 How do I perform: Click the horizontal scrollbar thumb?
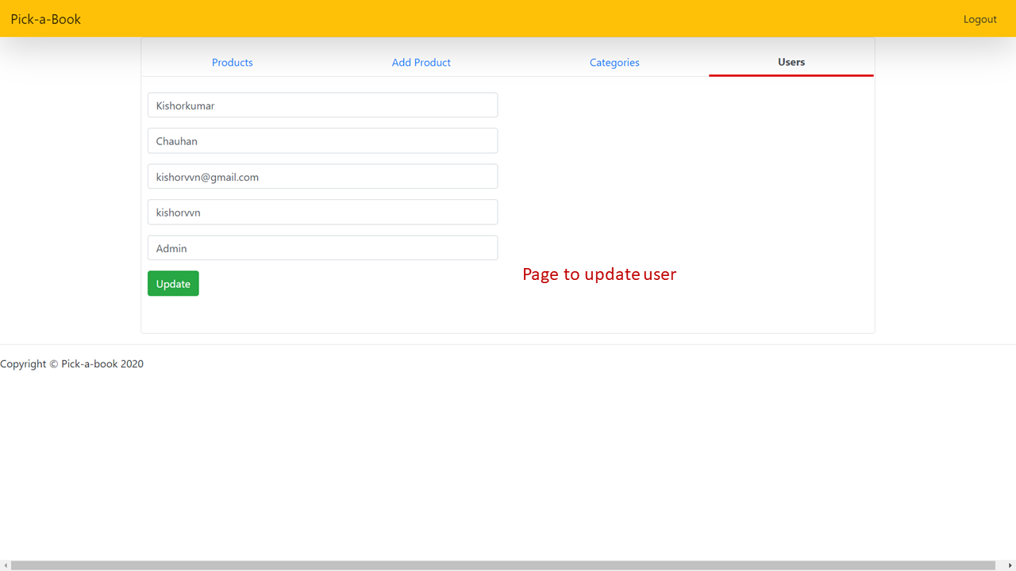pyautogui.click(x=503, y=565)
